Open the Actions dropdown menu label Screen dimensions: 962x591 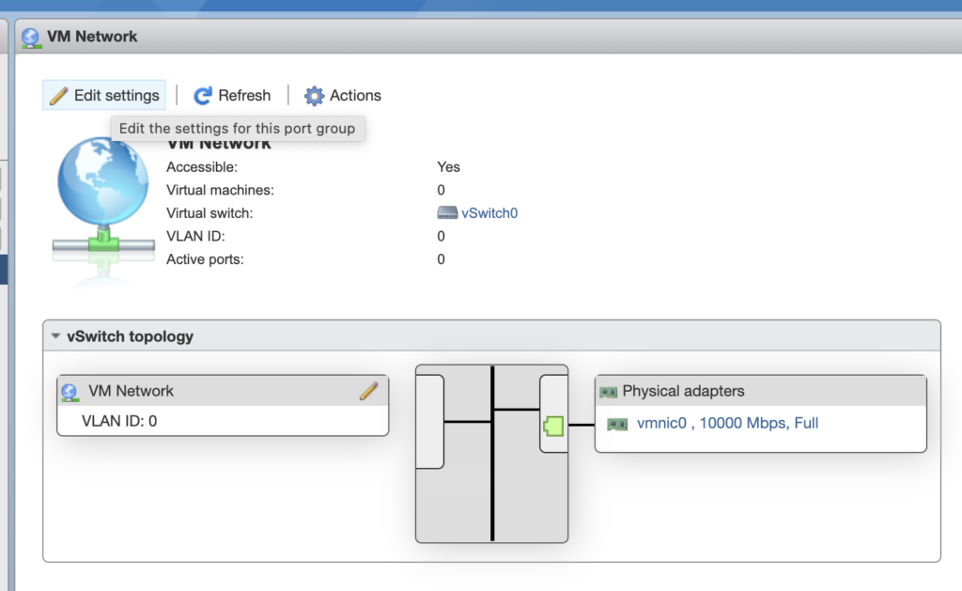pos(355,96)
